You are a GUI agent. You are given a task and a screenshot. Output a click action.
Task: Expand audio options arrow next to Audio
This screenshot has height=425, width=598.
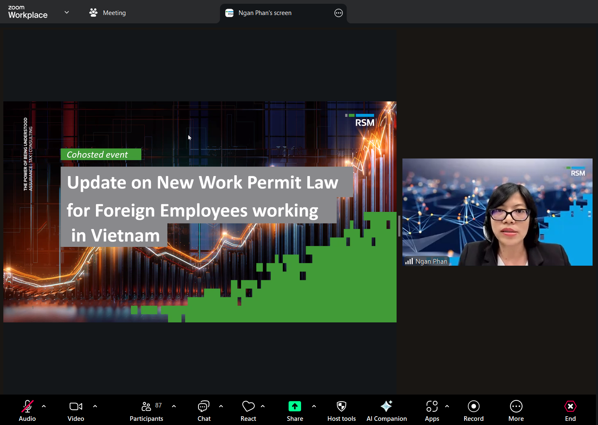pyautogui.click(x=44, y=406)
